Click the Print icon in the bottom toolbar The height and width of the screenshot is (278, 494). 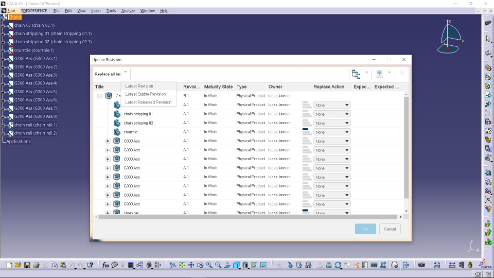click(x=36, y=265)
